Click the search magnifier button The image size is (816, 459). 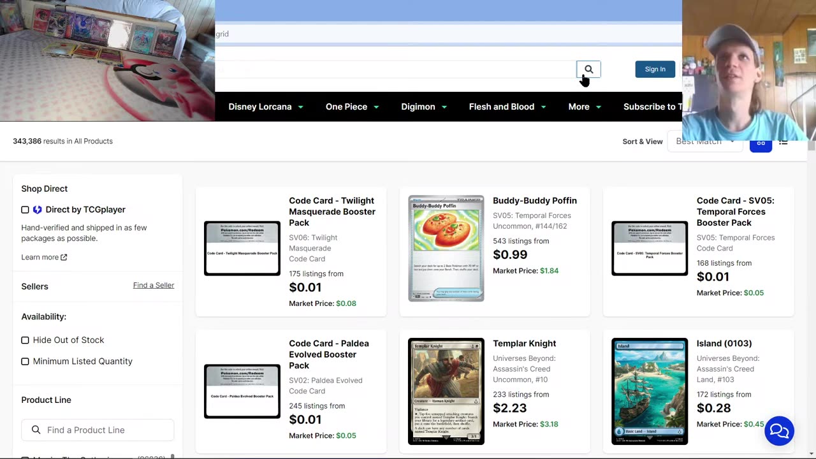click(588, 69)
